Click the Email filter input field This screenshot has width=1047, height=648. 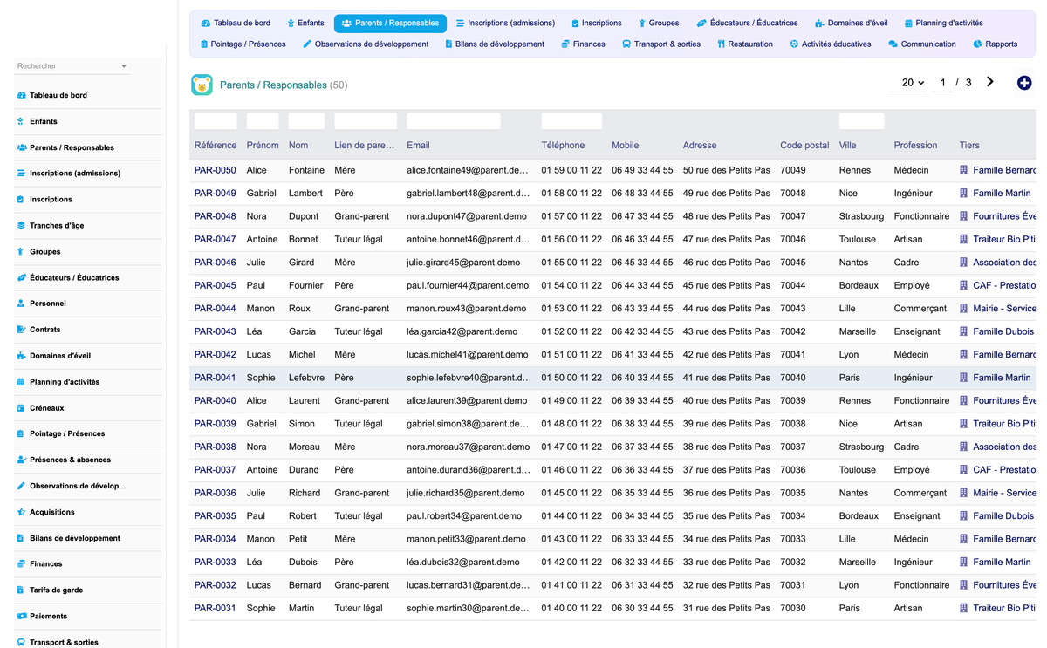[x=454, y=121]
